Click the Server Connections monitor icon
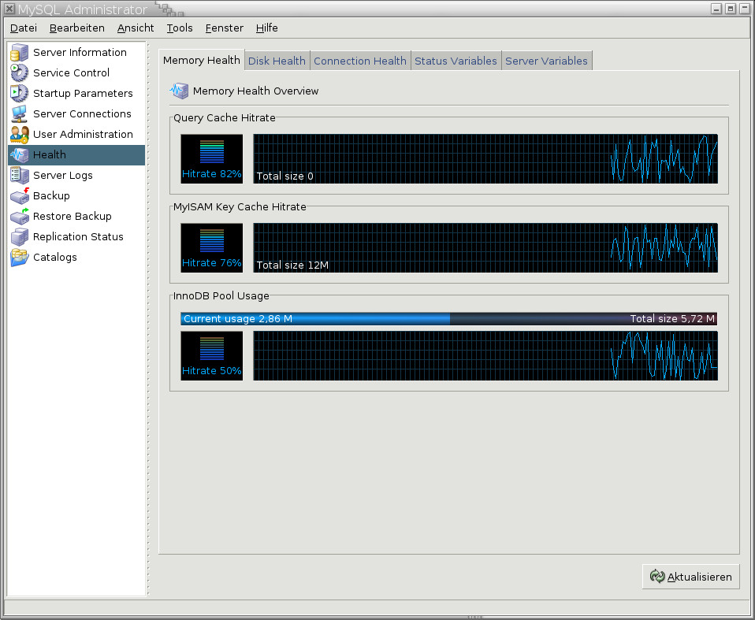755x620 pixels. (x=19, y=114)
